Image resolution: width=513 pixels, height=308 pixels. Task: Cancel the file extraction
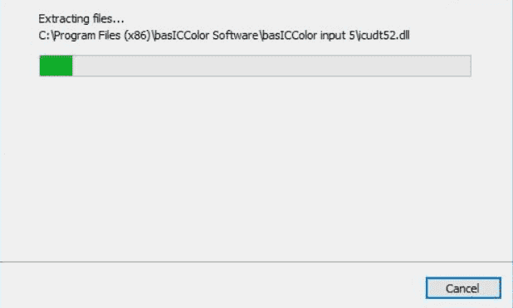tap(463, 288)
